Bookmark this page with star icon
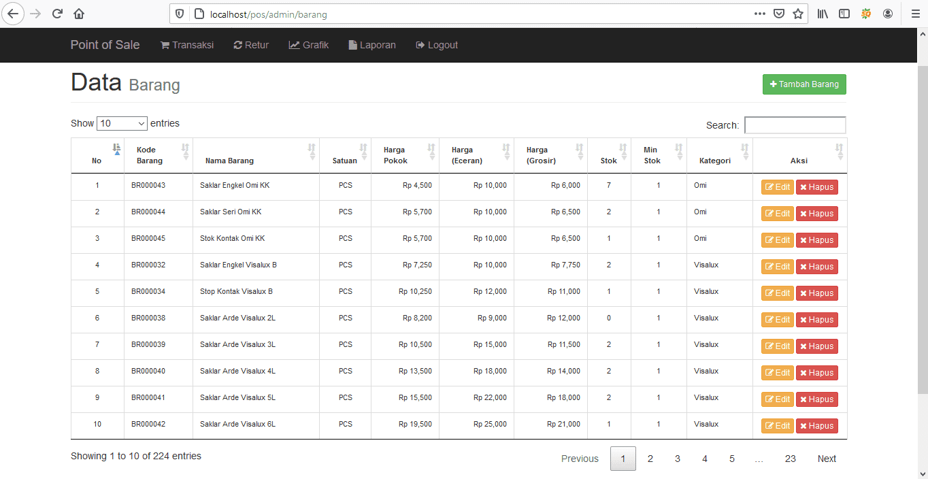 pos(798,14)
